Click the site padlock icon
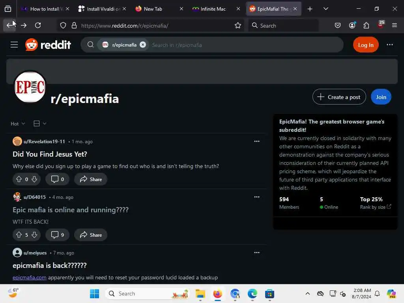Image resolution: width=404 pixels, height=303 pixels. coord(74,26)
